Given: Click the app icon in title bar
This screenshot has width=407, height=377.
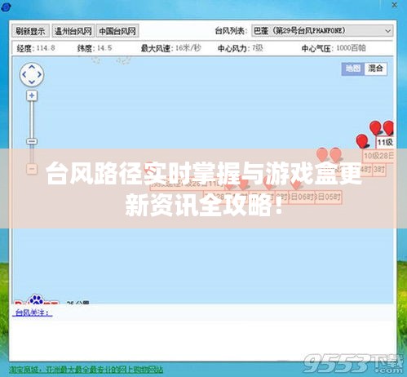Looking at the screenshot, I should (x=6, y=7).
